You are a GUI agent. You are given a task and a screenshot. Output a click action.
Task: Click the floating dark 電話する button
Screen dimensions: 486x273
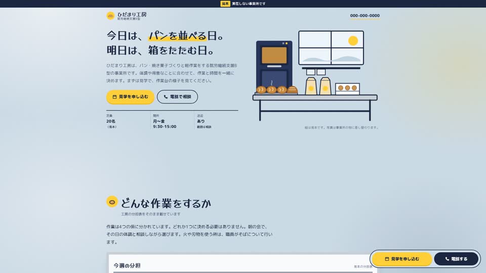pos(456,259)
